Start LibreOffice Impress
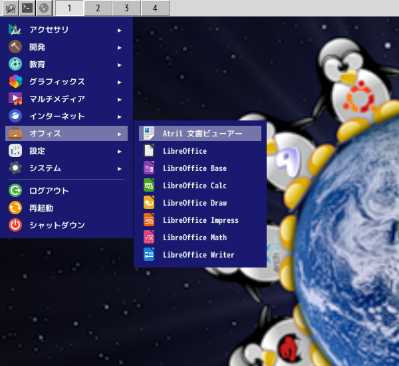The image size is (399, 366). pyautogui.click(x=200, y=220)
